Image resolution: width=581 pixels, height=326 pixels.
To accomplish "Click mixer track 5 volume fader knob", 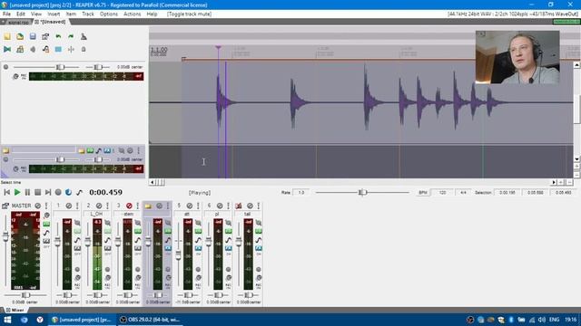I will (x=178, y=256).
